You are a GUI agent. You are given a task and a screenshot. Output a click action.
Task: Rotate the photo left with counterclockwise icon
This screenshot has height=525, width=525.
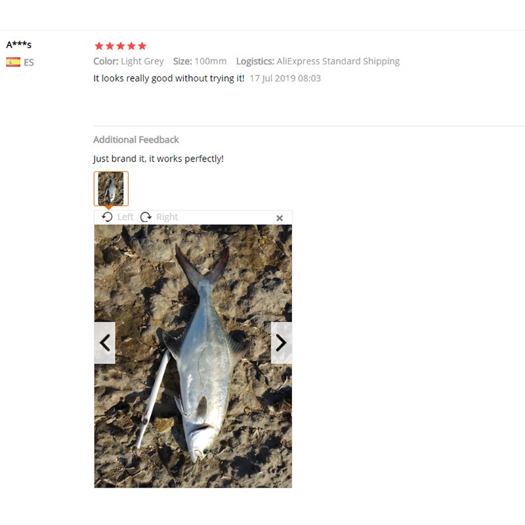(x=107, y=217)
